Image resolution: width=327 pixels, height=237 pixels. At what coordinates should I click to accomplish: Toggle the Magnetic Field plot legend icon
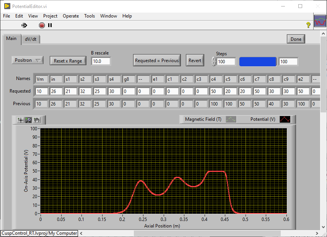231,119
